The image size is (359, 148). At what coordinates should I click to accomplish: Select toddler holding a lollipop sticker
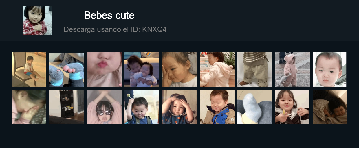[142, 107]
